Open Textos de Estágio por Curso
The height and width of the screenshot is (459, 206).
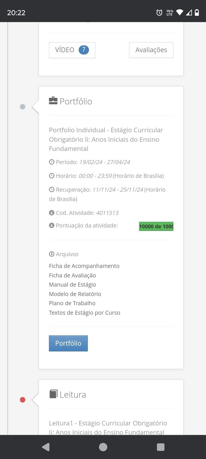coord(84,313)
